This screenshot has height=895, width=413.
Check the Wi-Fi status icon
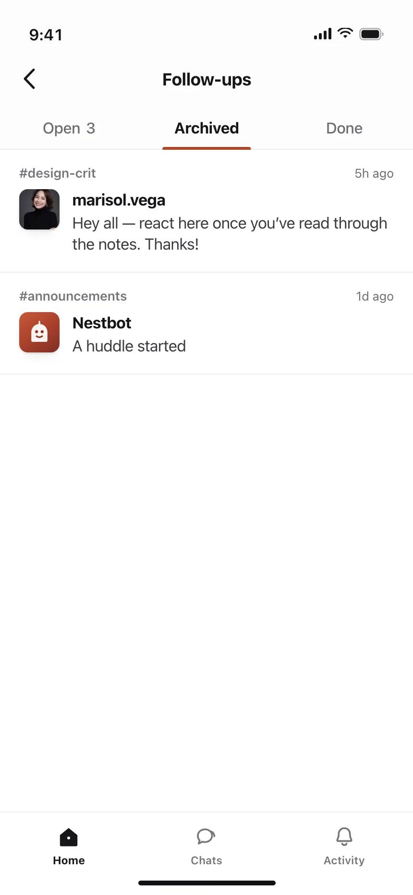[x=345, y=34]
